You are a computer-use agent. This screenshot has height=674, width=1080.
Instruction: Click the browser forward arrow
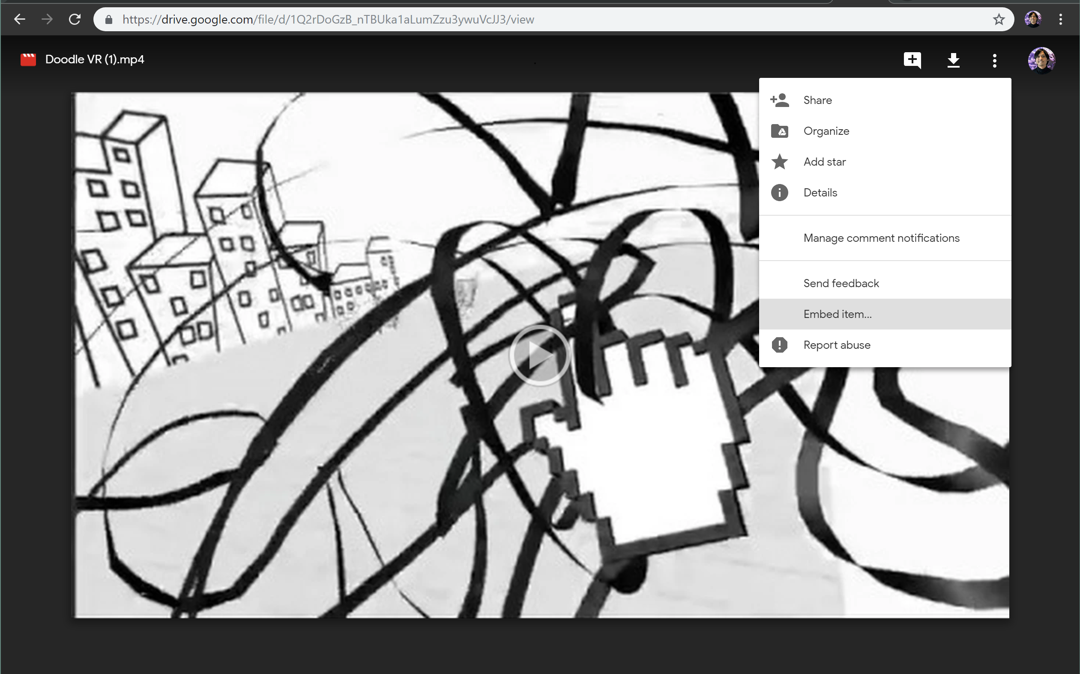pyautogui.click(x=47, y=19)
